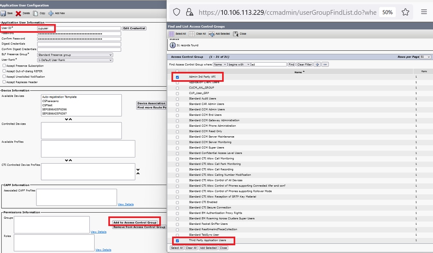
Task: Click the Digest Credentials input field
Action: click(79, 44)
